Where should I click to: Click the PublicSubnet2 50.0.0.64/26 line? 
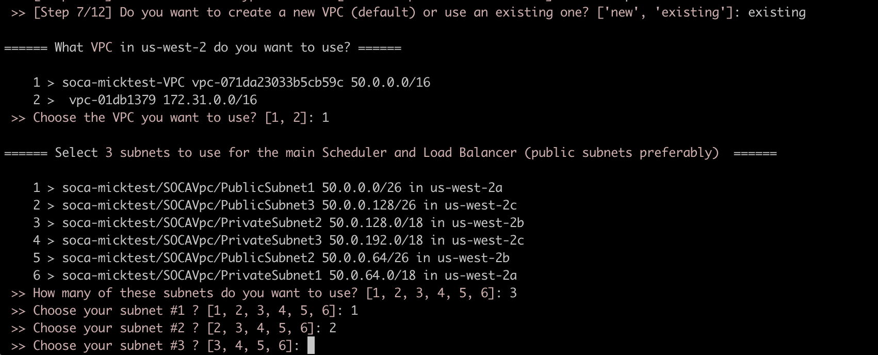tap(285, 258)
